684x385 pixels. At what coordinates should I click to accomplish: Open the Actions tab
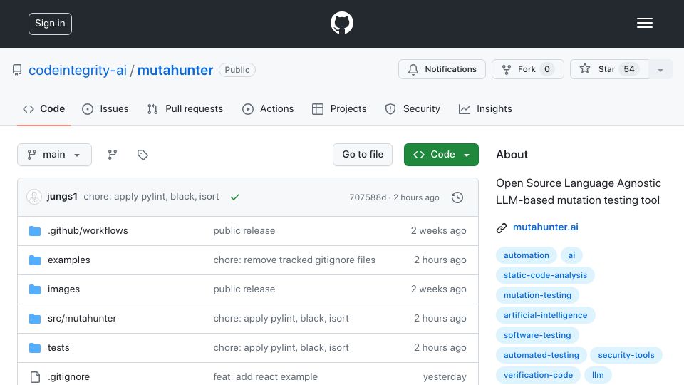point(268,108)
